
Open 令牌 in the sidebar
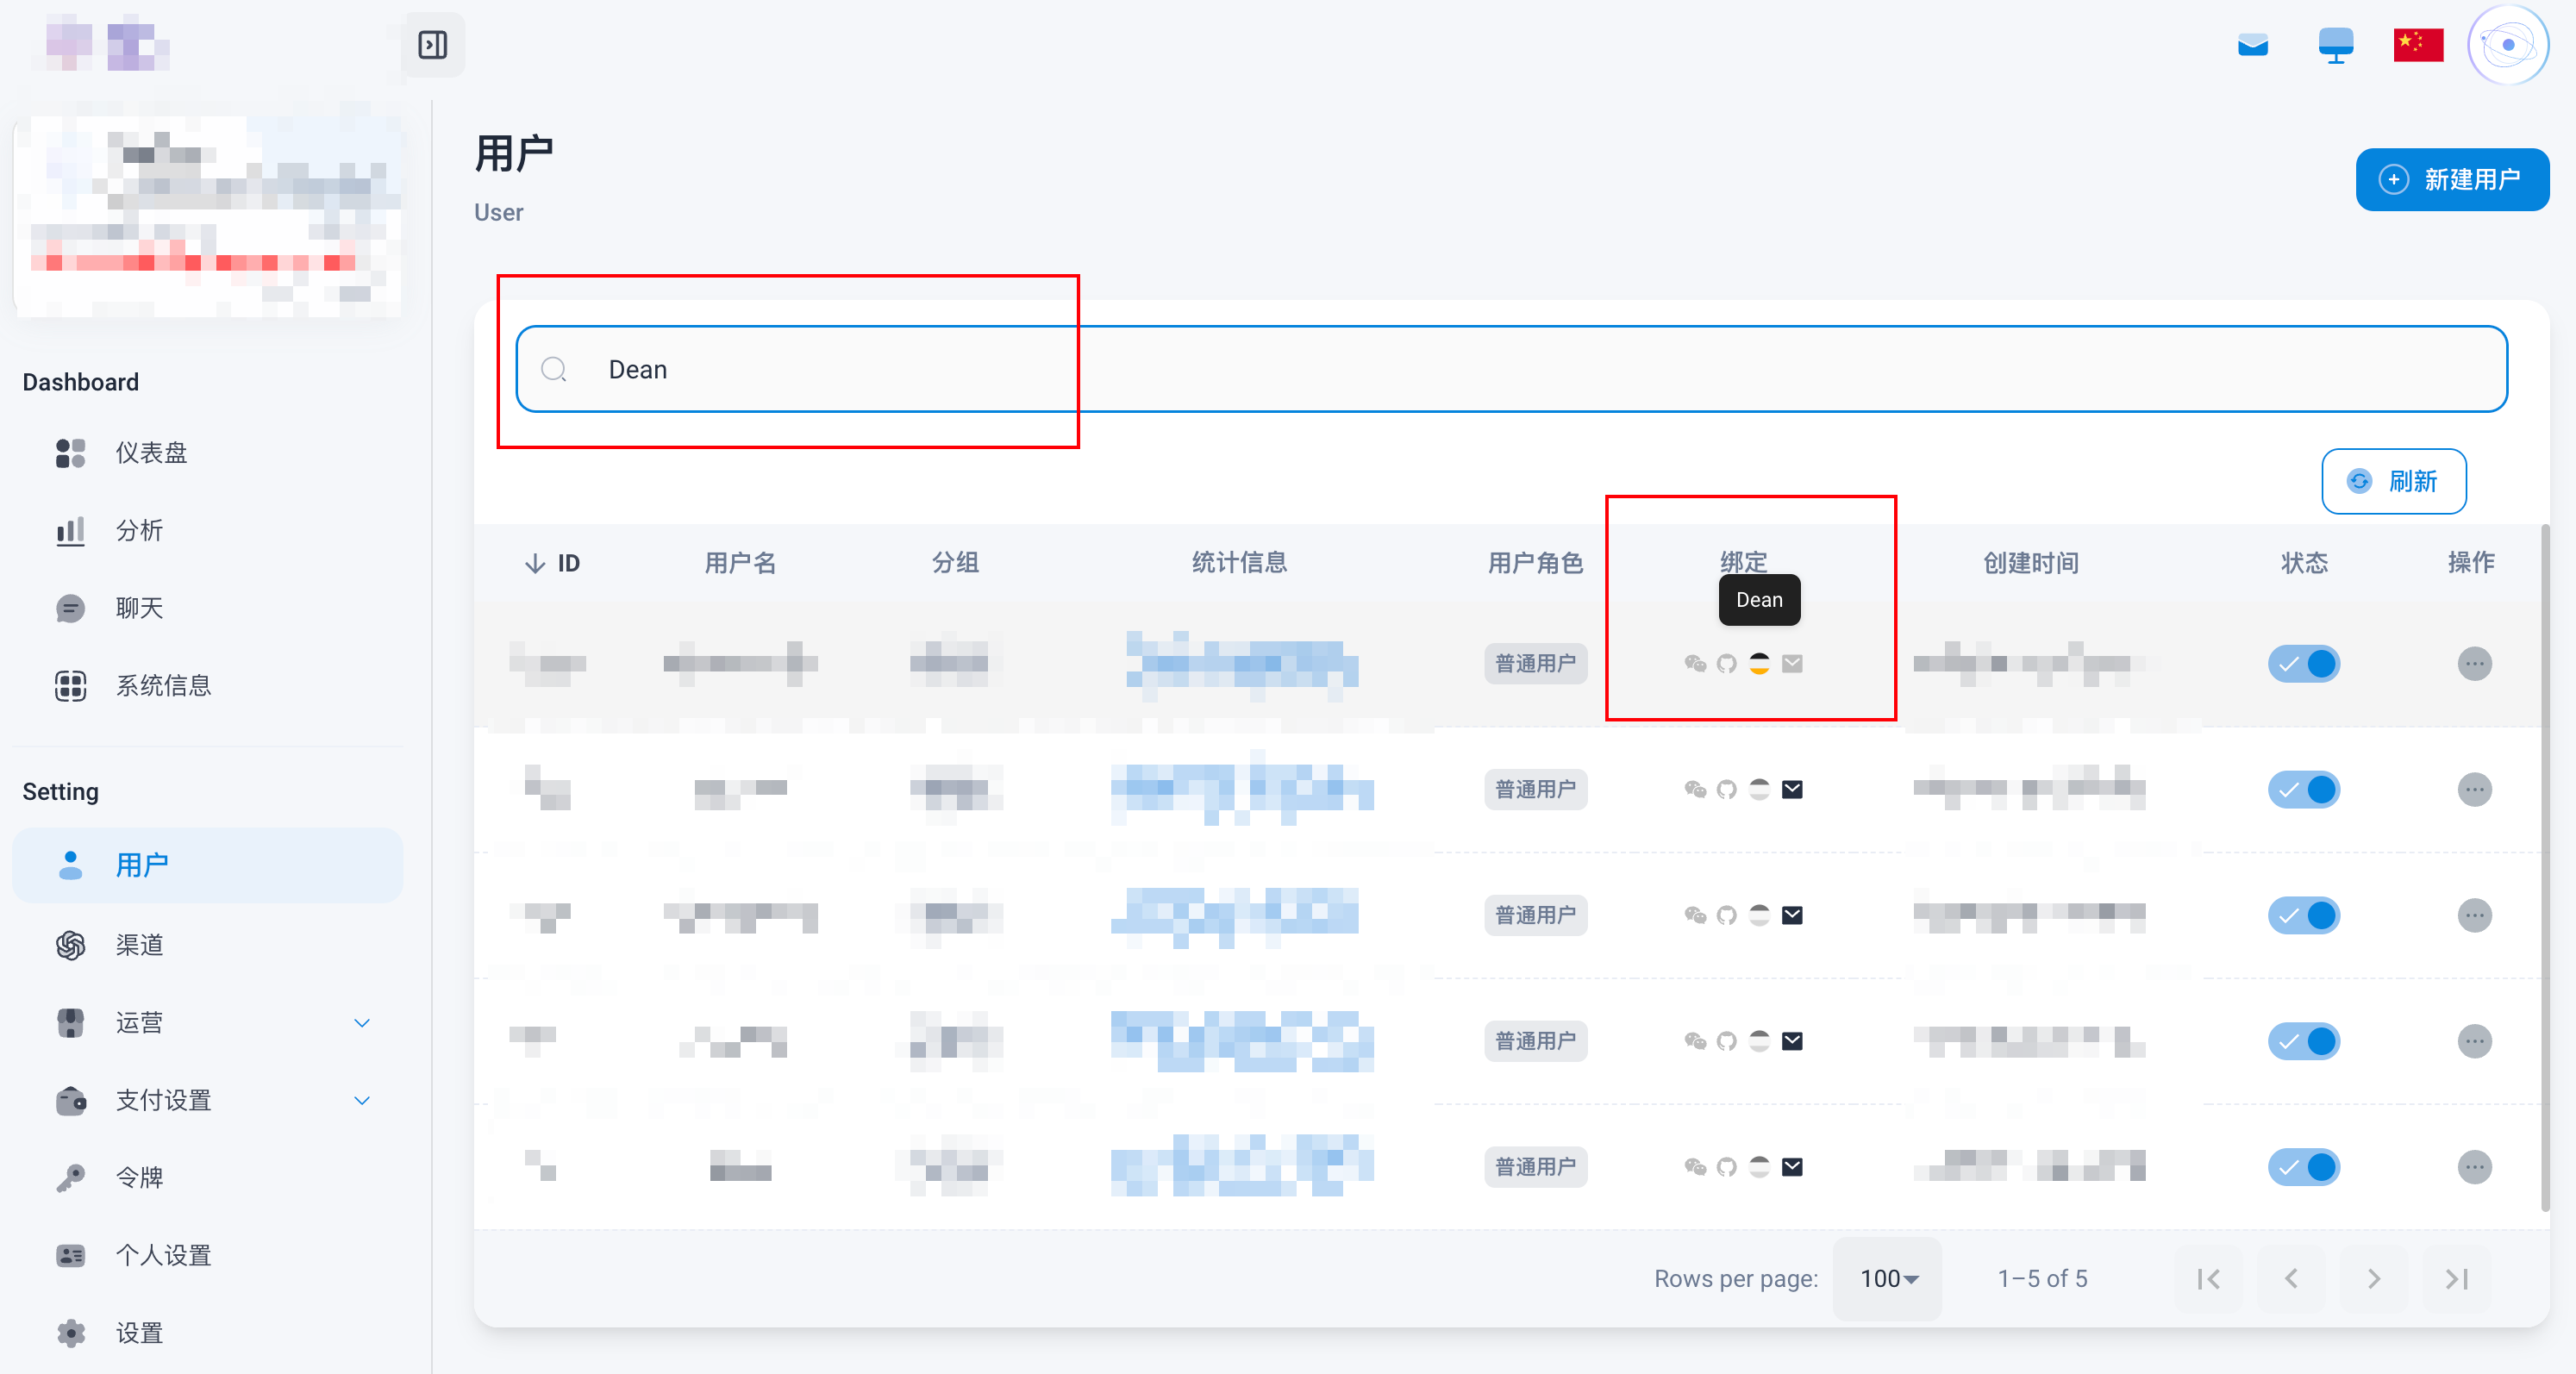coord(208,1177)
